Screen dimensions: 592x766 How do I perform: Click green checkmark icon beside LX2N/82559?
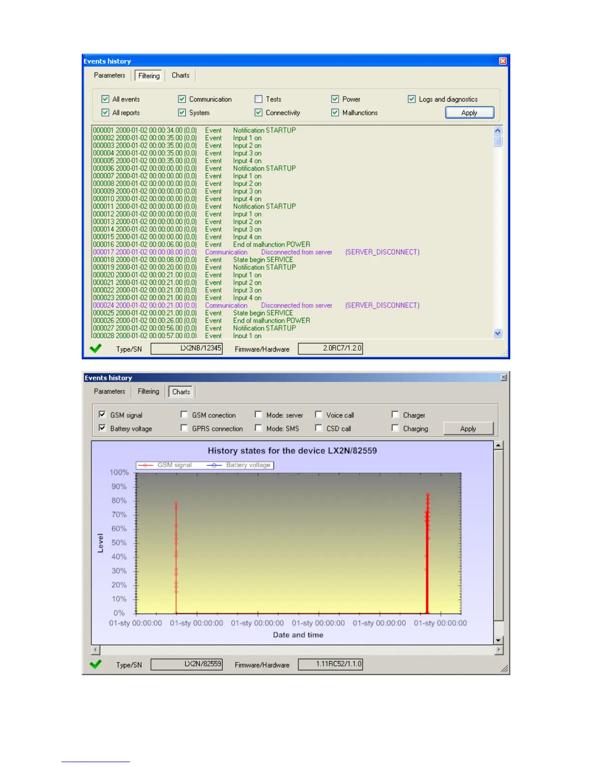click(96, 664)
